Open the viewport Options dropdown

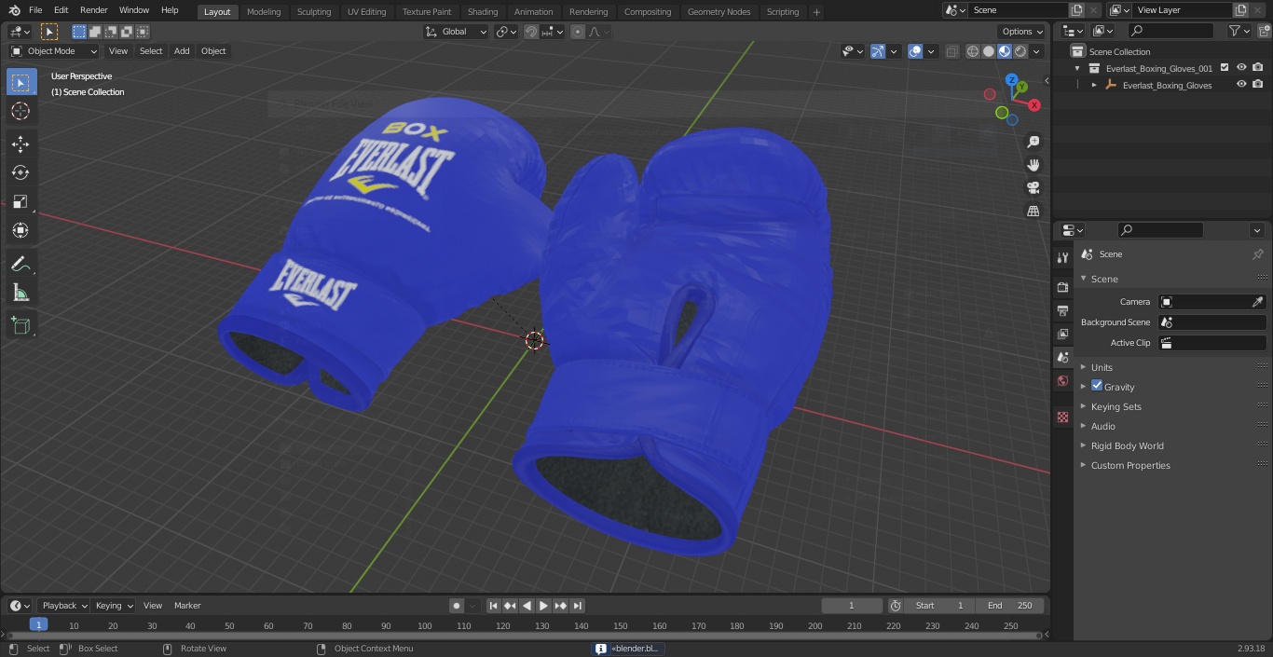(1022, 32)
